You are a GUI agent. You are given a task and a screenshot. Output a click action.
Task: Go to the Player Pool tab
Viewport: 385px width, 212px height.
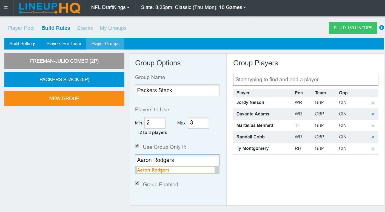click(x=21, y=28)
